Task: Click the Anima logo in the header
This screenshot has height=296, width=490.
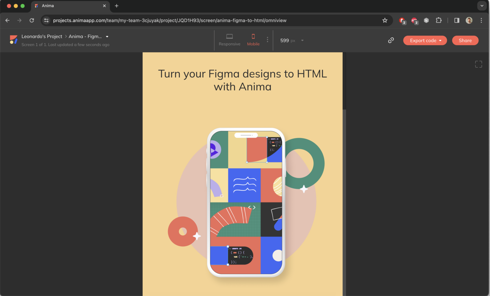Action: (x=13, y=40)
